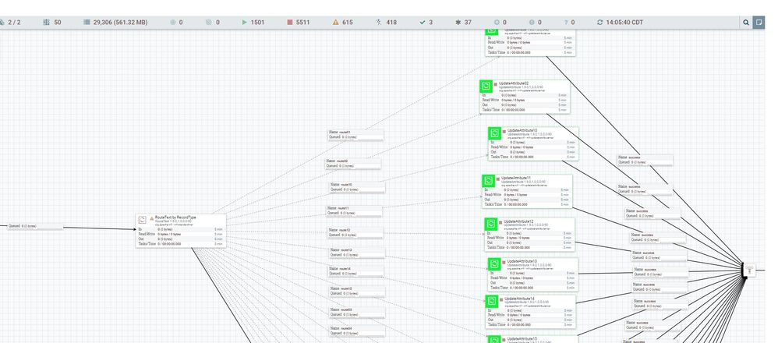Select the incoming Queued connection left of RouteText
The width and height of the screenshot is (778, 343).
click(35, 226)
